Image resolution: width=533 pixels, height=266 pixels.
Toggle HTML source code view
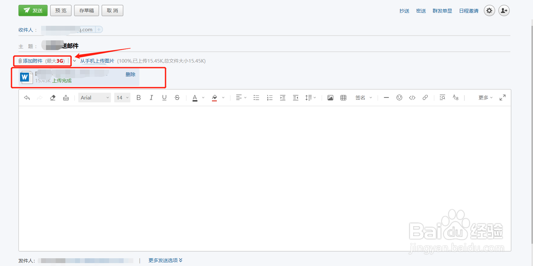[x=412, y=97]
